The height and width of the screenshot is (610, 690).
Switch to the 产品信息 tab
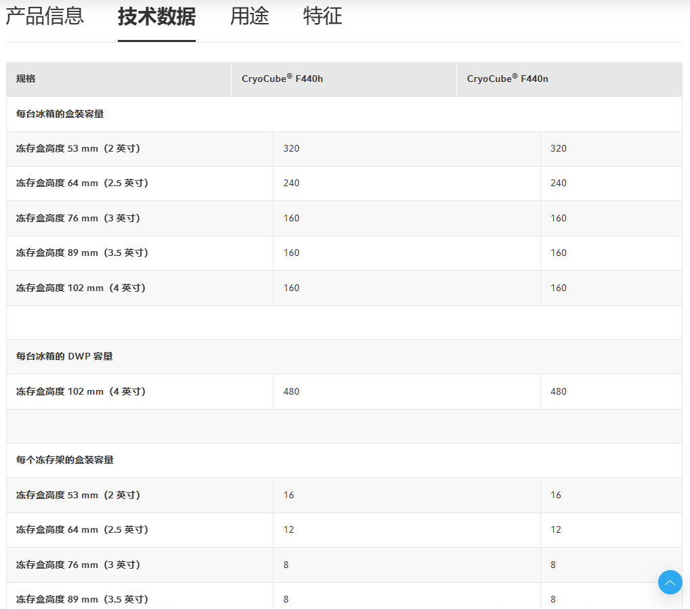(x=45, y=16)
